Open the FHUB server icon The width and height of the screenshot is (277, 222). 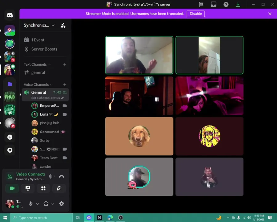pos(10,97)
